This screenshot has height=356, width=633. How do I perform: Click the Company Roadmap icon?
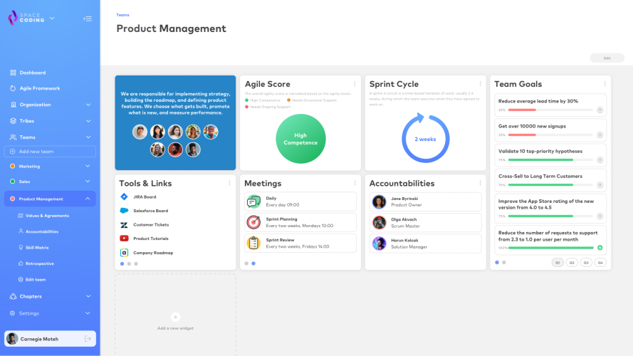pyautogui.click(x=124, y=253)
